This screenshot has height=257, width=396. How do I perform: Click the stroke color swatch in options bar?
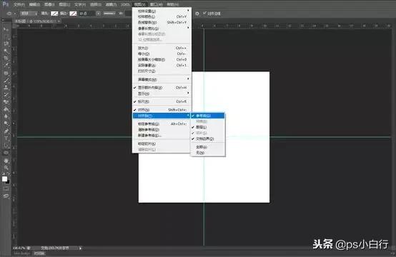(73, 14)
